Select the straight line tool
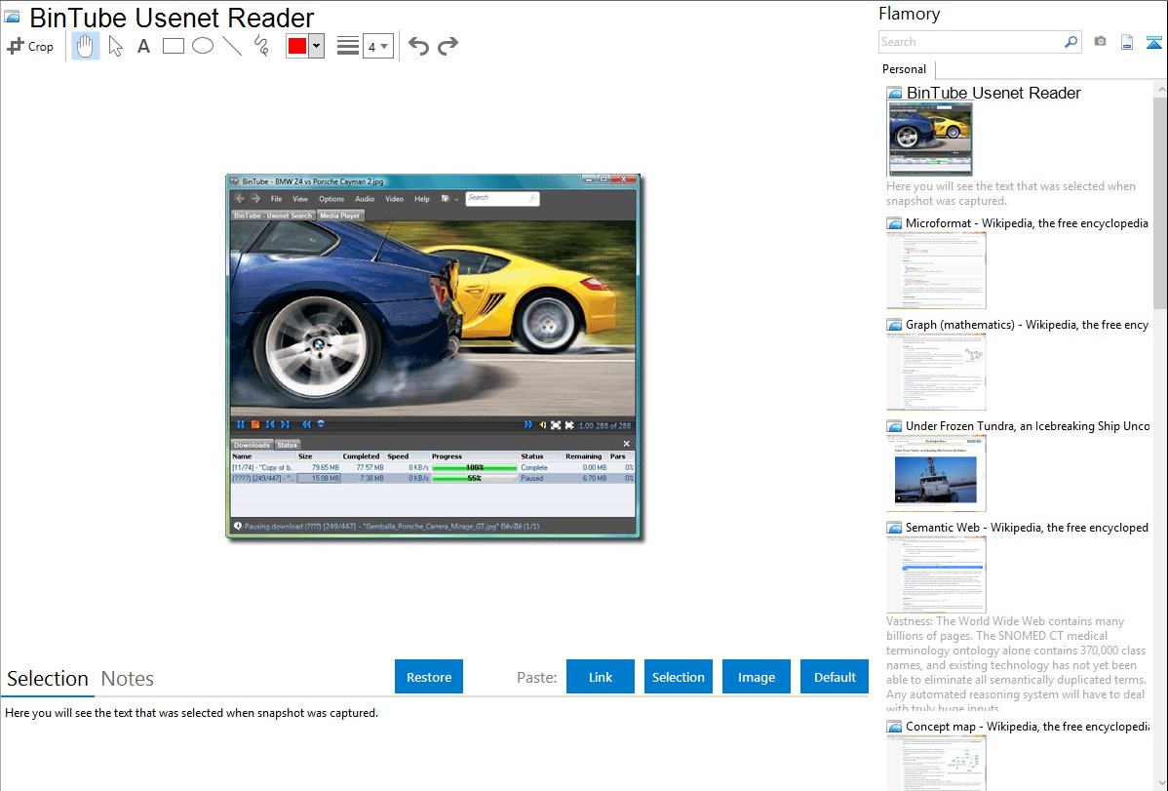 point(232,46)
